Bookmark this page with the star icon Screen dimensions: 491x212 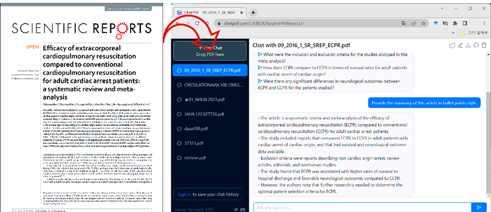pyautogui.click(x=423, y=23)
